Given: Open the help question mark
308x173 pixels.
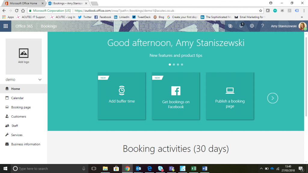Looking at the screenshot, I should 262,26.
